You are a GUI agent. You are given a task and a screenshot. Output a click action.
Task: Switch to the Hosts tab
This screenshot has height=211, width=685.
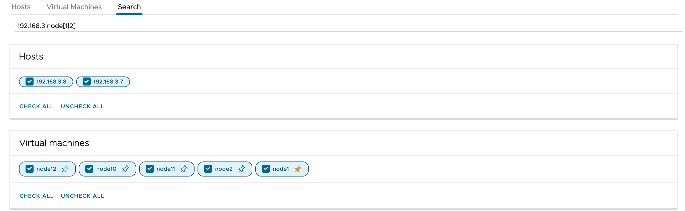coord(21,7)
